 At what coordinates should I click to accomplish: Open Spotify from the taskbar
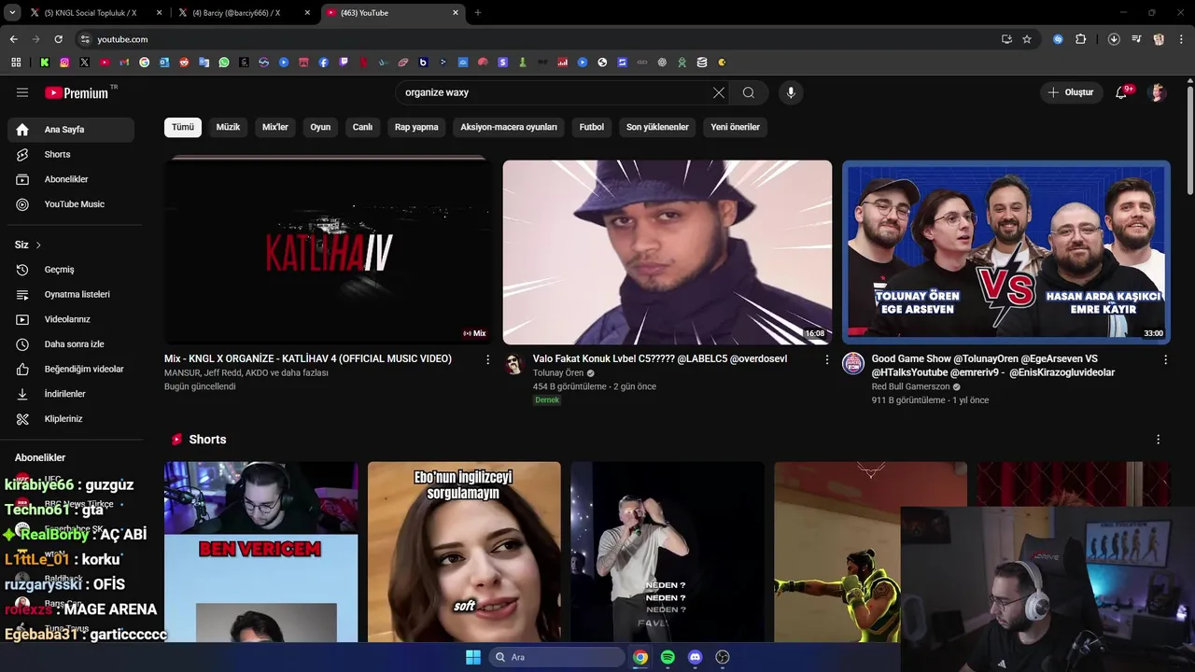(x=668, y=657)
